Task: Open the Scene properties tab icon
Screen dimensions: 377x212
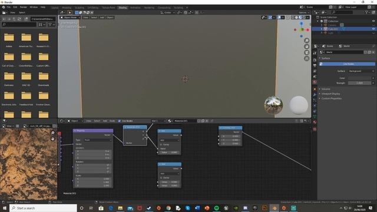Action: pos(315,77)
